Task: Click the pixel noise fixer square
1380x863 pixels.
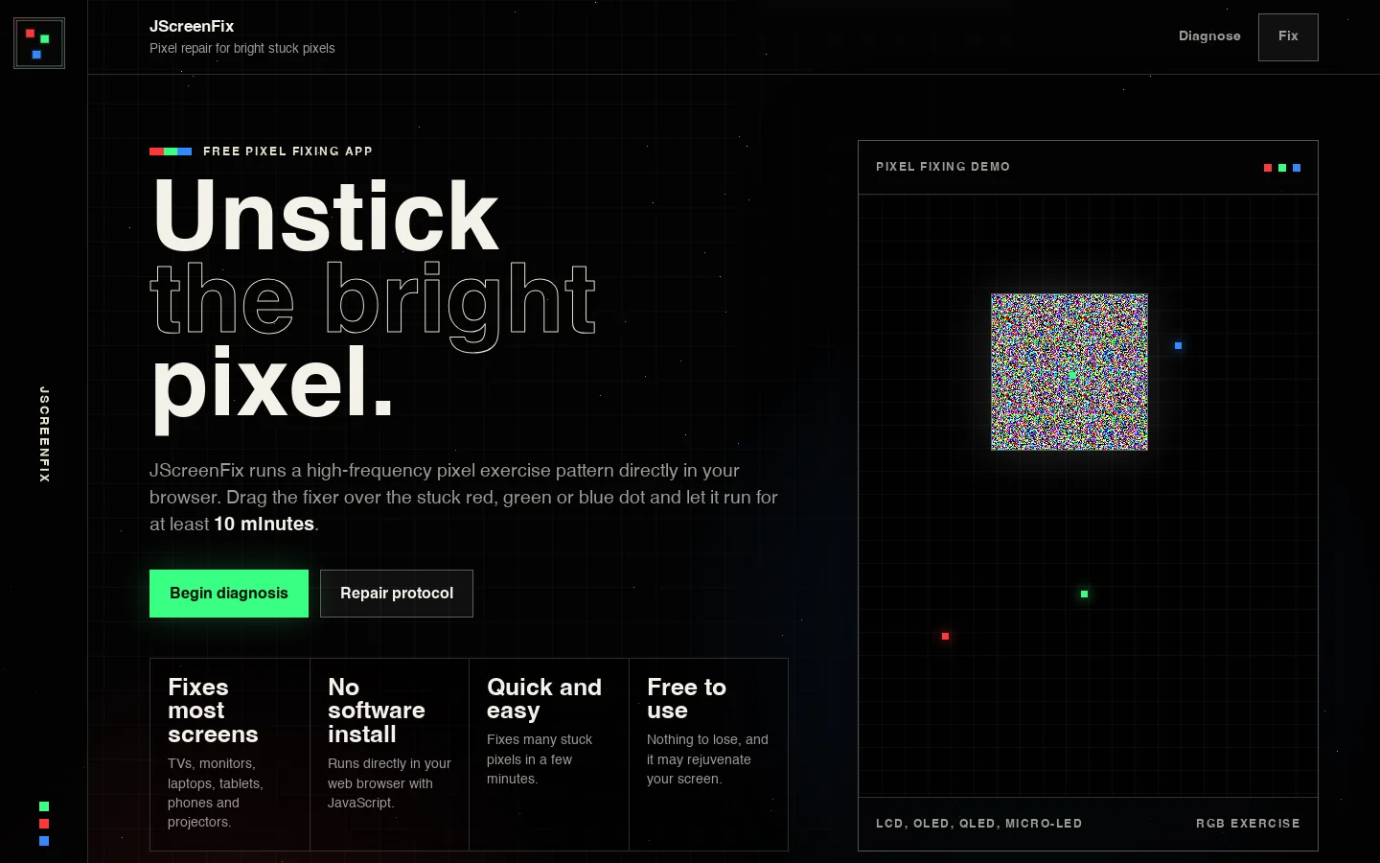Action: click(x=1069, y=372)
